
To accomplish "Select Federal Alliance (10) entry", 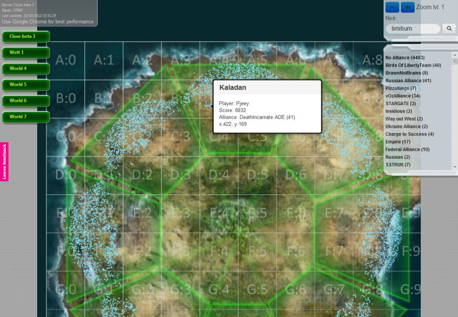I will pos(407,150).
